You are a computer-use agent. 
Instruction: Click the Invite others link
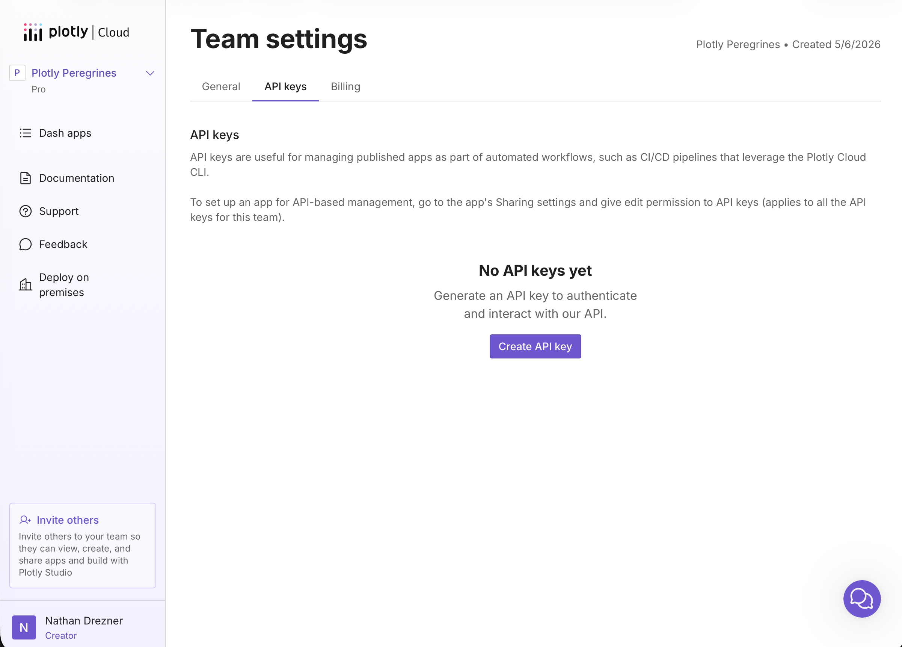click(68, 520)
